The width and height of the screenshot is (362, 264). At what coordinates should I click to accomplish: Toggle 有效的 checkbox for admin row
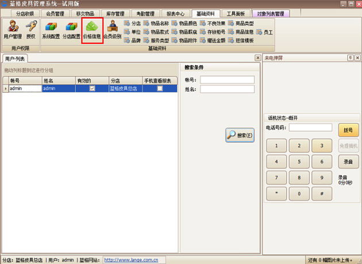[x=92, y=89]
